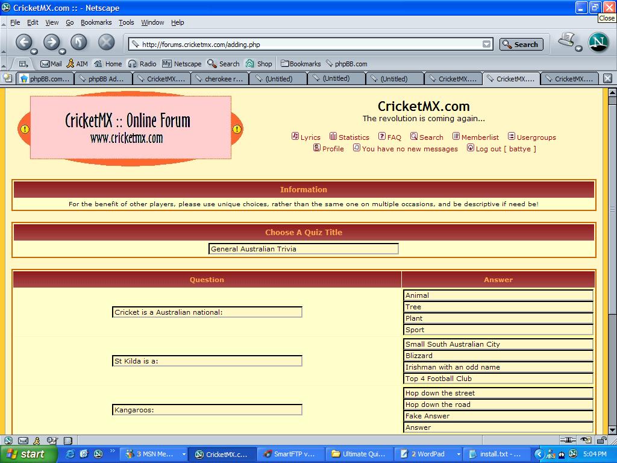Go Home via the personal toolbar

pos(108,64)
